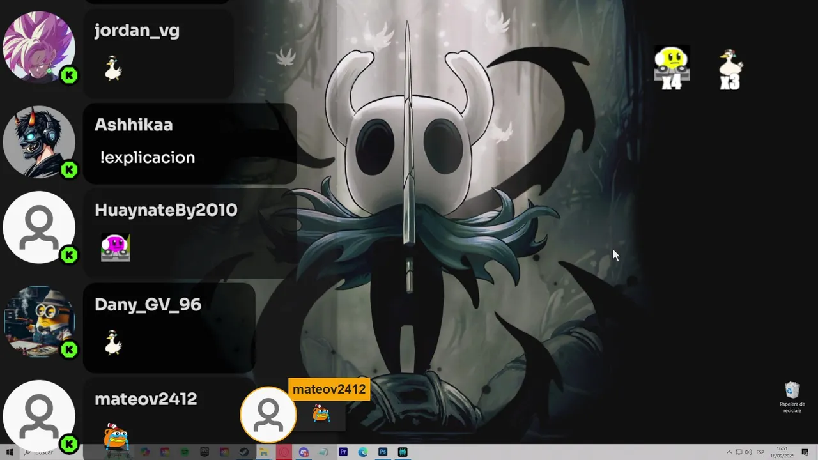
Task: Click Kick badge on HuaynateBy2010's avatar
Action: tap(69, 255)
